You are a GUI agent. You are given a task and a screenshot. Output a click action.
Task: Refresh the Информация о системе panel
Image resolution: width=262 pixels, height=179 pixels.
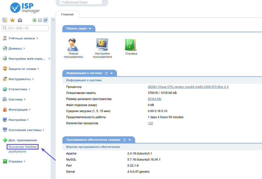tap(106, 73)
